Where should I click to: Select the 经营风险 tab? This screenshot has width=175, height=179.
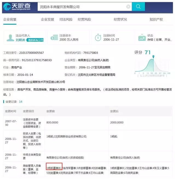pyautogui.click(x=84, y=19)
